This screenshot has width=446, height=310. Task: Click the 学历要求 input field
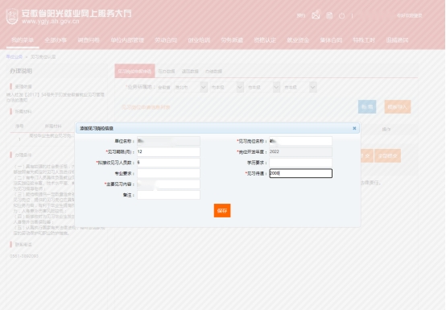coord(300,163)
